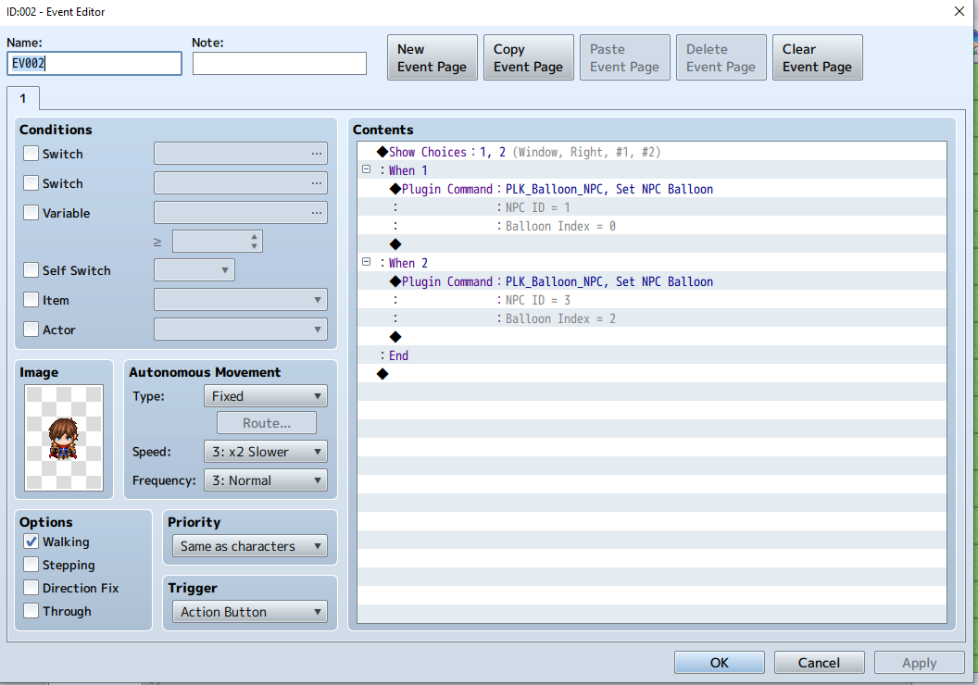Focus the Note input field
The height and width of the screenshot is (685, 978).
(280, 64)
